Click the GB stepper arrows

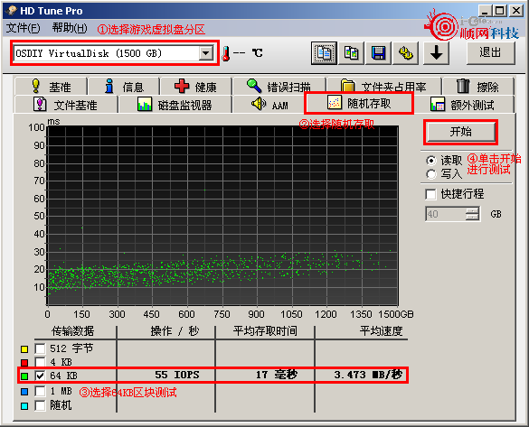click(x=472, y=214)
